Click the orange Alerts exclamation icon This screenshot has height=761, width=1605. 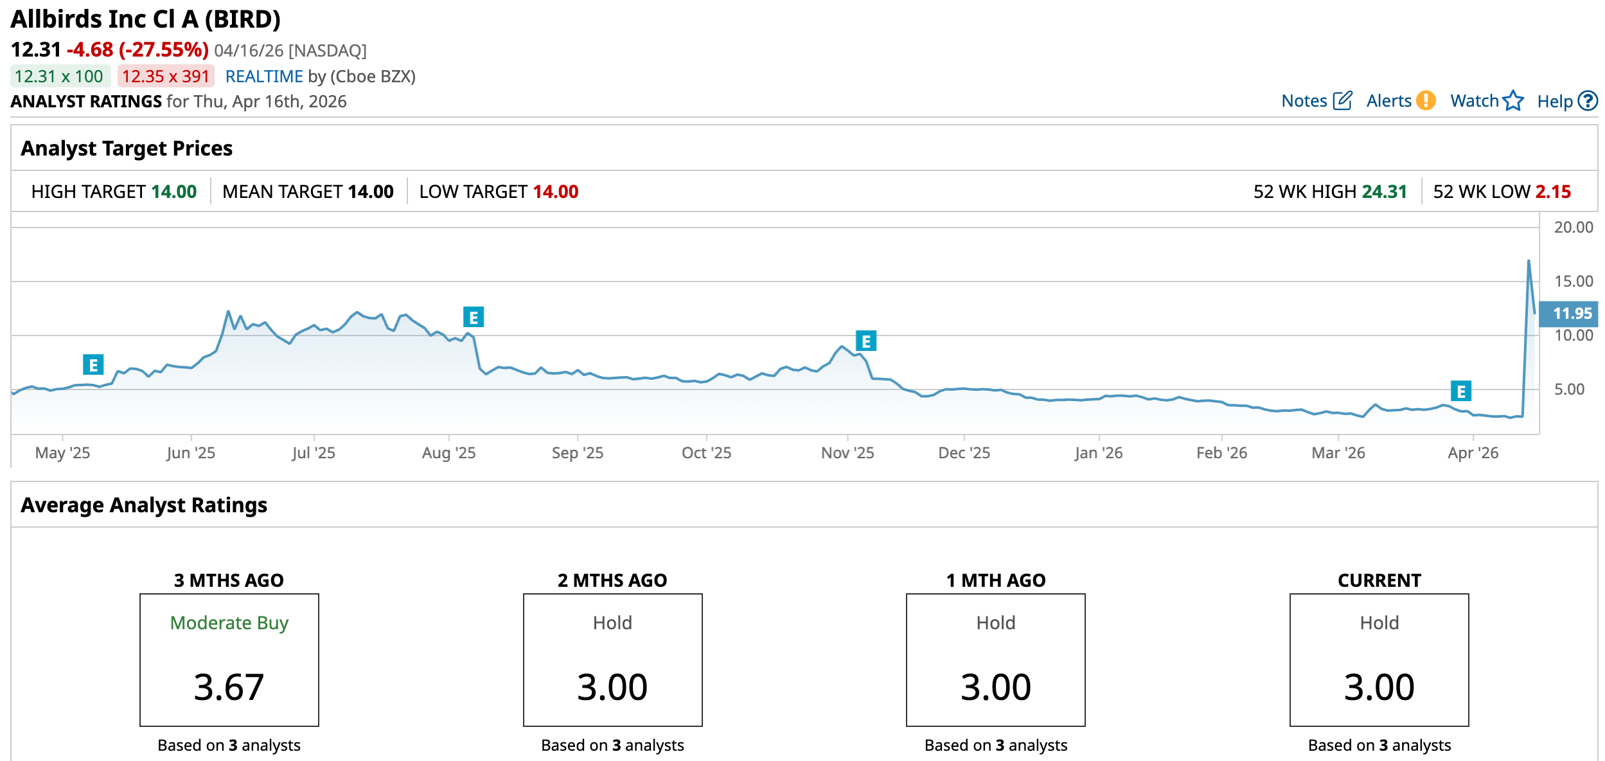pos(1426,101)
